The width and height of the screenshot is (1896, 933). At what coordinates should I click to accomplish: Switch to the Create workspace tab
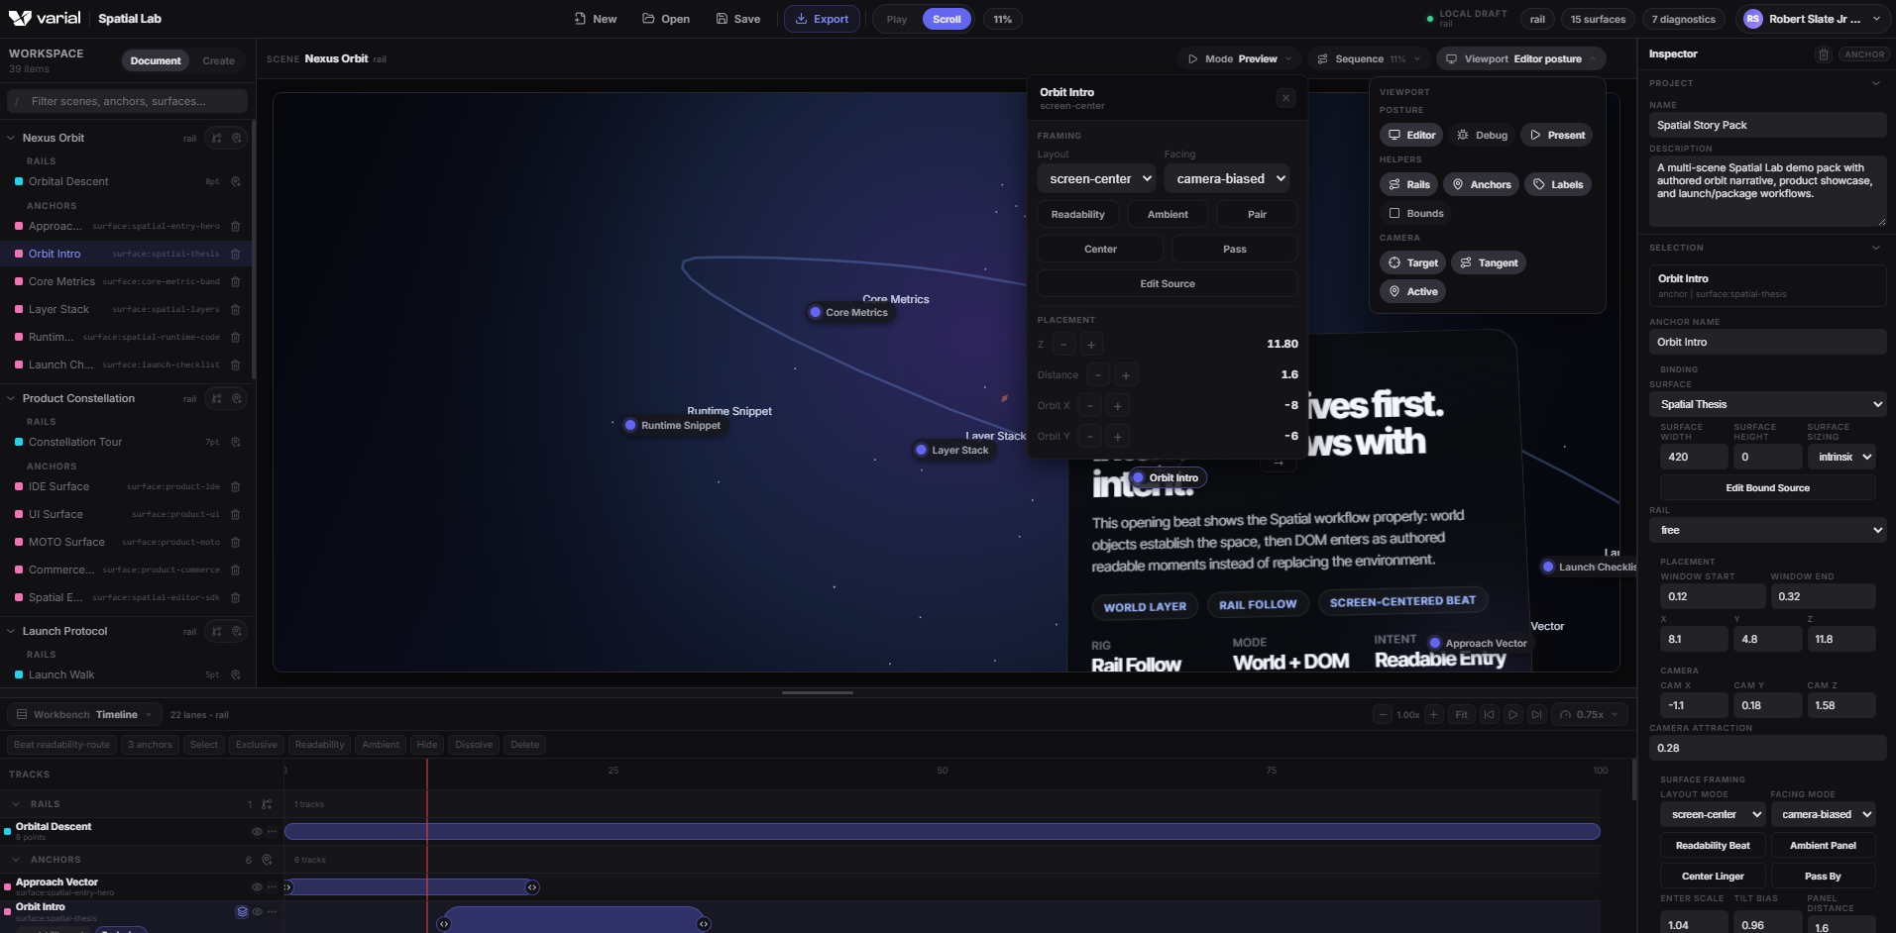pyautogui.click(x=218, y=61)
